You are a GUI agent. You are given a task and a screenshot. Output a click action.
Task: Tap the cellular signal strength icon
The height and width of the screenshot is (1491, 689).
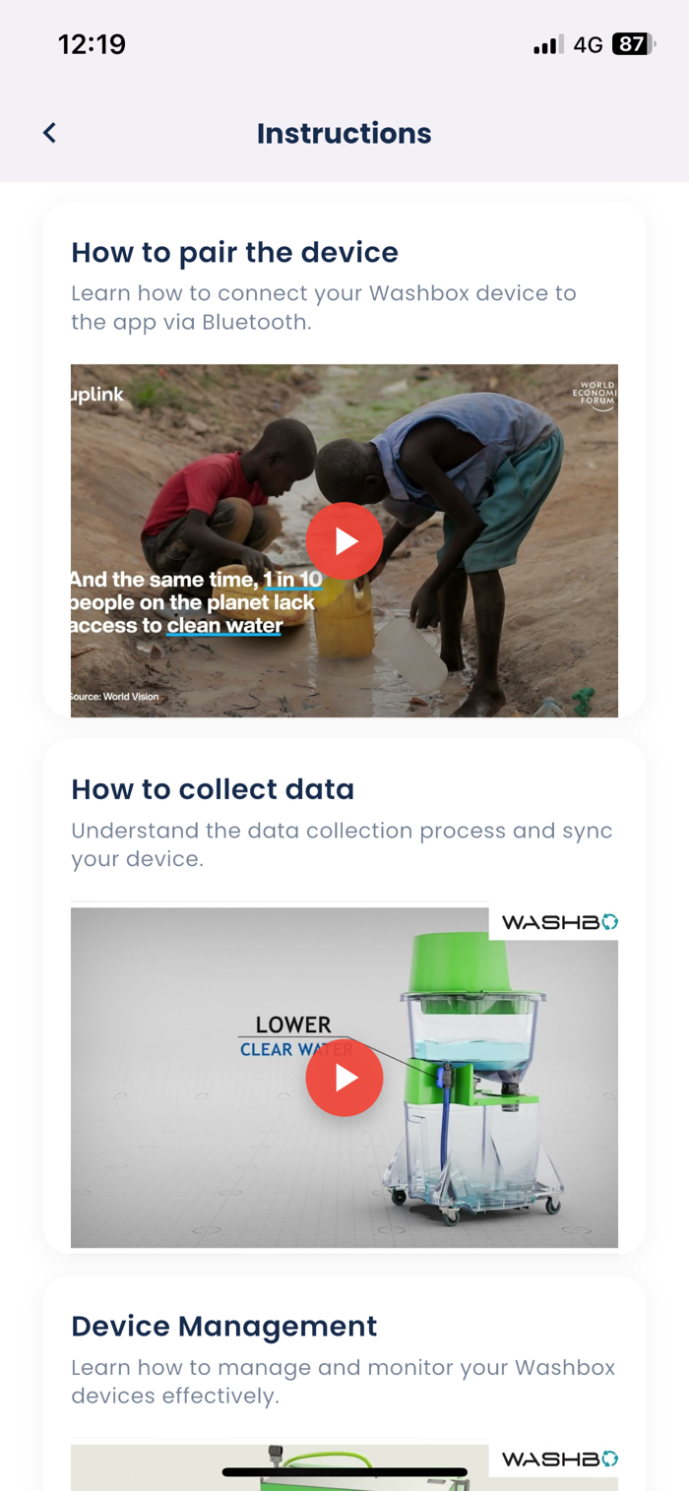coord(548,44)
